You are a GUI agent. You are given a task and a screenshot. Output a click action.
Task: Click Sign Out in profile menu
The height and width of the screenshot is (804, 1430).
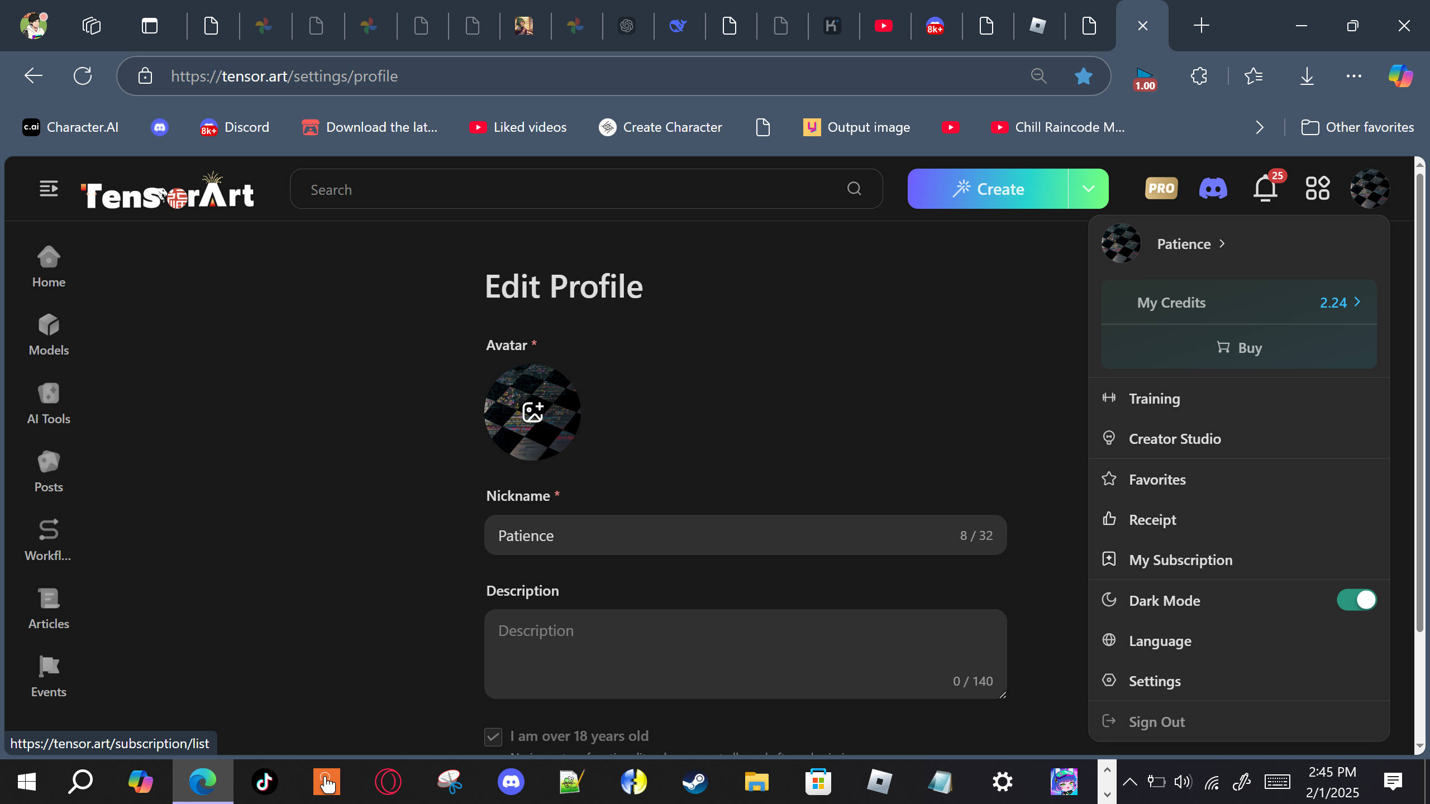point(1156,721)
